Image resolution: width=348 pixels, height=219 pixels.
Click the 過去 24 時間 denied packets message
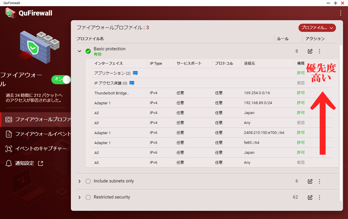[x=34, y=98]
